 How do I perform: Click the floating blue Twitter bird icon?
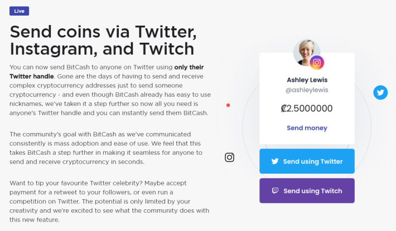380,92
